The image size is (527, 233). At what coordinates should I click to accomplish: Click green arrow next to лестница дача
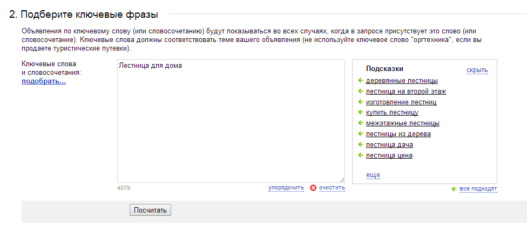(360, 145)
